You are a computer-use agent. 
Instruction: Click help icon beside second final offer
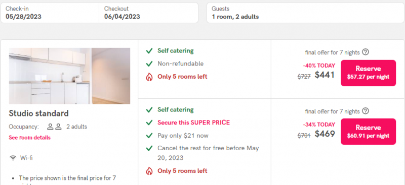point(365,111)
